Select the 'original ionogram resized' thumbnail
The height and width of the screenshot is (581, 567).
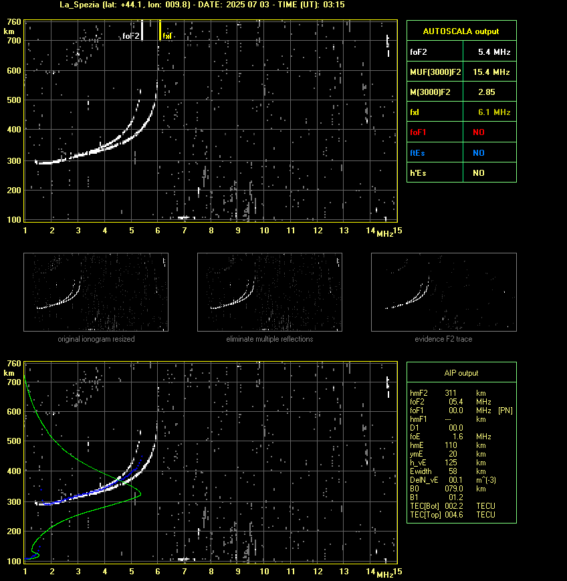pyautogui.click(x=96, y=292)
